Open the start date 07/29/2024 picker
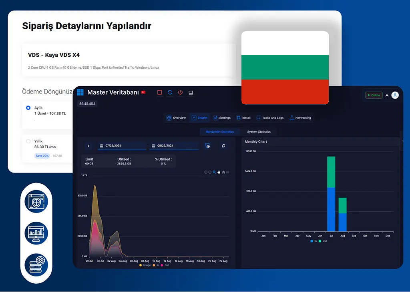 [122, 146]
